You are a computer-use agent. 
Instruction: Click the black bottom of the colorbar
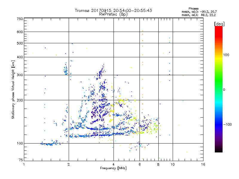pyautogui.click(x=219, y=150)
